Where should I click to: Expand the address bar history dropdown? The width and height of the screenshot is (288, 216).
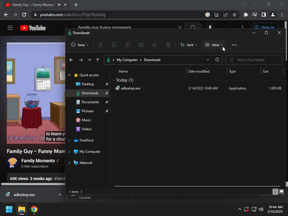click(x=208, y=60)
